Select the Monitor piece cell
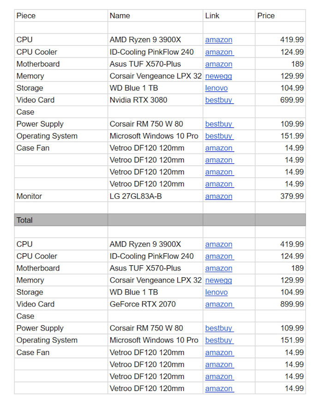 (61, 196)
